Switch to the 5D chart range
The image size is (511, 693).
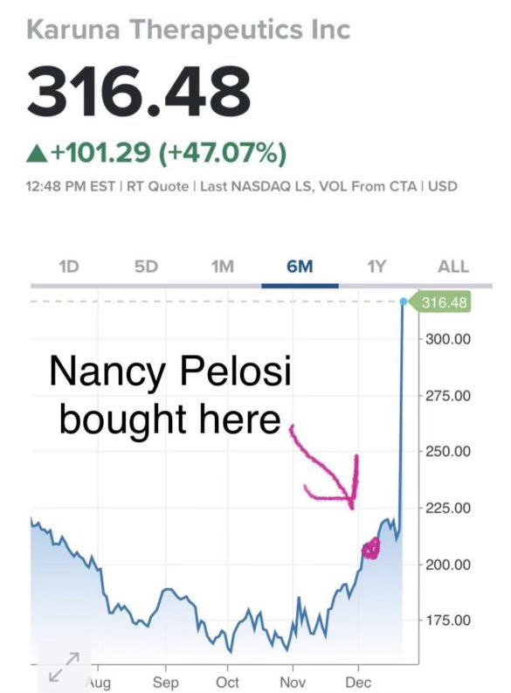(x=146, y=267)
